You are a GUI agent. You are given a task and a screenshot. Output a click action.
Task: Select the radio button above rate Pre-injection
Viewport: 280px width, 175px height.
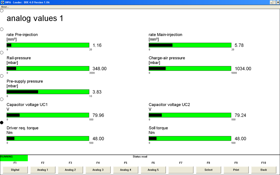(x=2, y=29)
